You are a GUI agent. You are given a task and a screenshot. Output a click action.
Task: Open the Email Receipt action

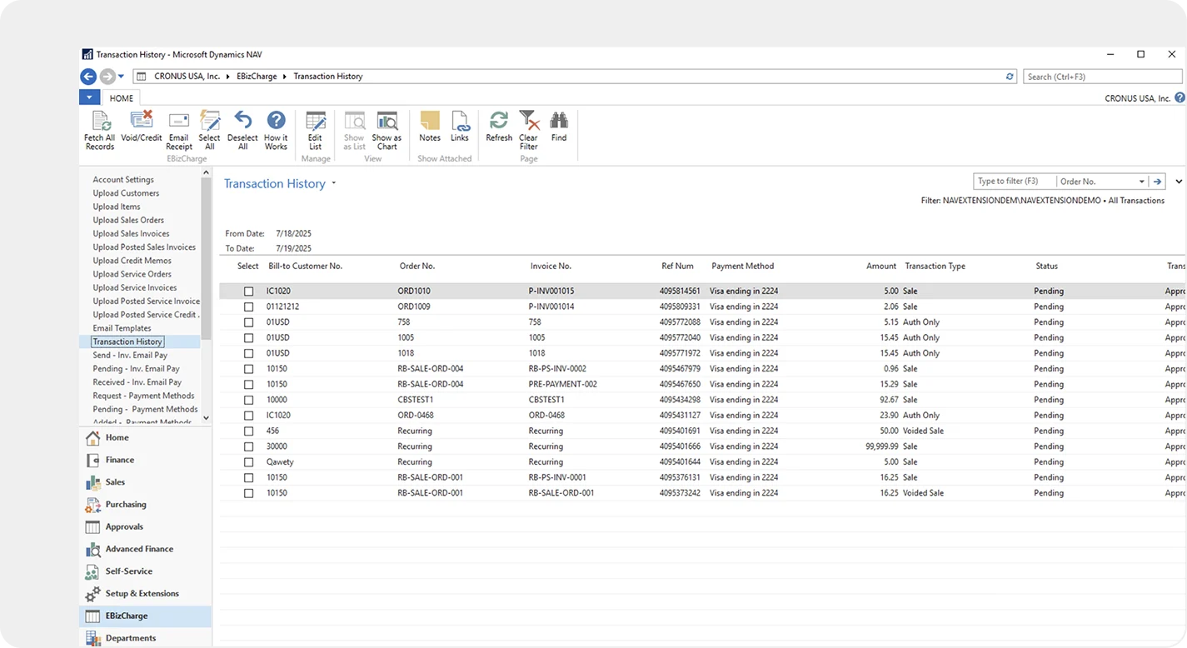coord(179,130)
